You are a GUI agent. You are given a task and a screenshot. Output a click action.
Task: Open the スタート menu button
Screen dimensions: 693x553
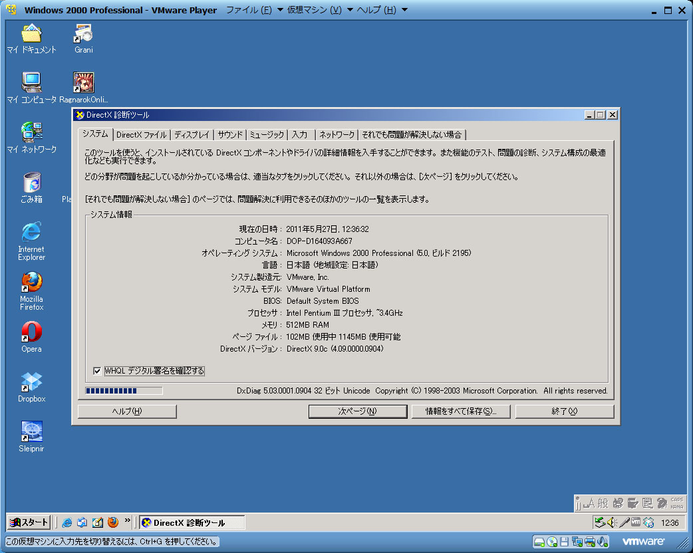(29, 522)
